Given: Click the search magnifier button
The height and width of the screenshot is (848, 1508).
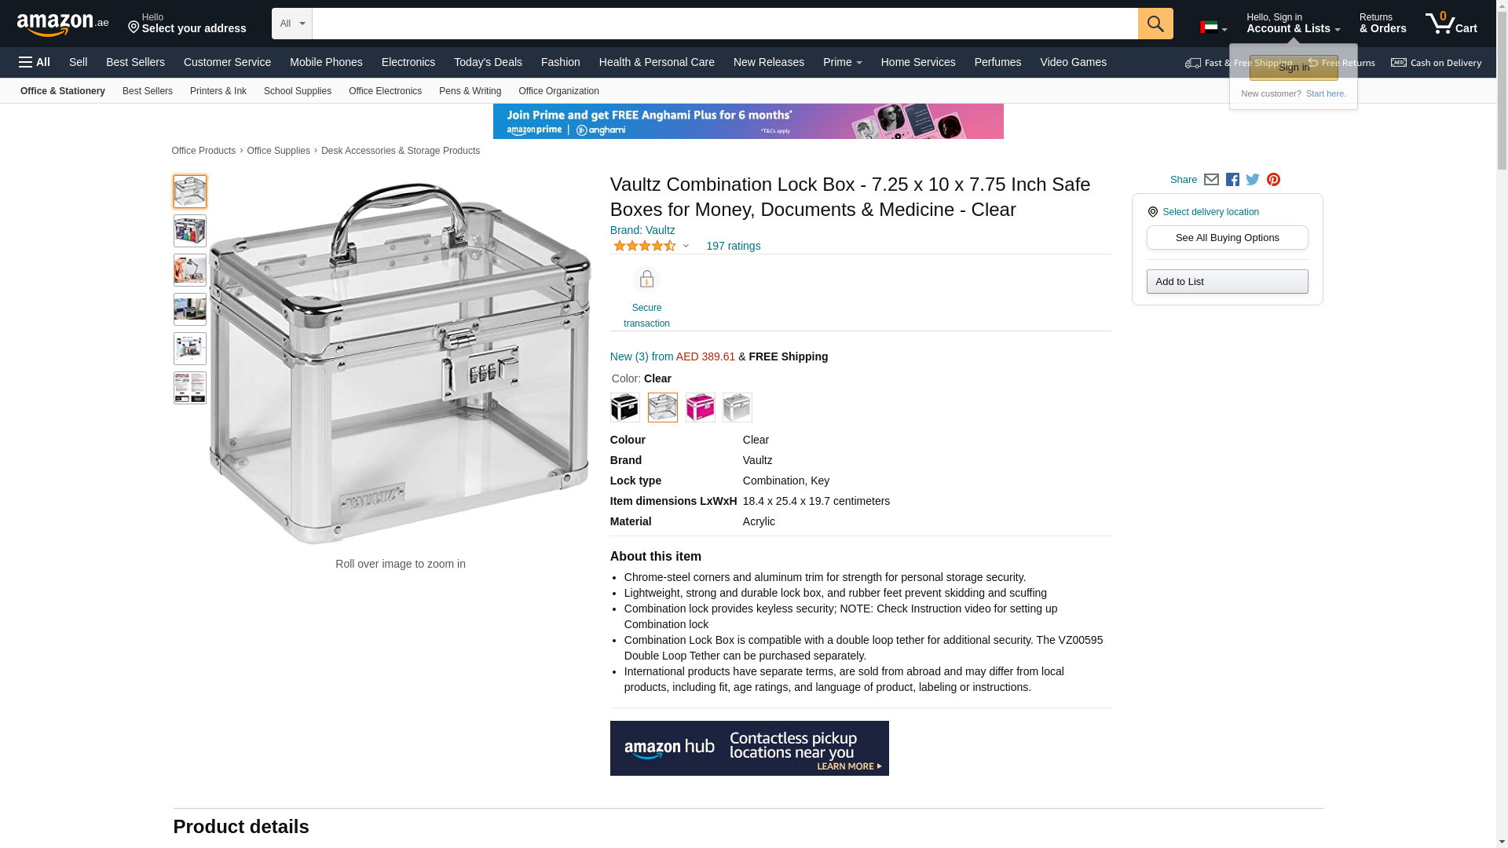Looking at the screenshot, I should click(x=1155, y=24).
